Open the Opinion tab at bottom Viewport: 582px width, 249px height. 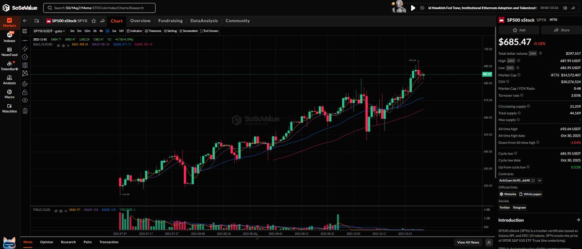pyautogui.click(x=47, y=242)
